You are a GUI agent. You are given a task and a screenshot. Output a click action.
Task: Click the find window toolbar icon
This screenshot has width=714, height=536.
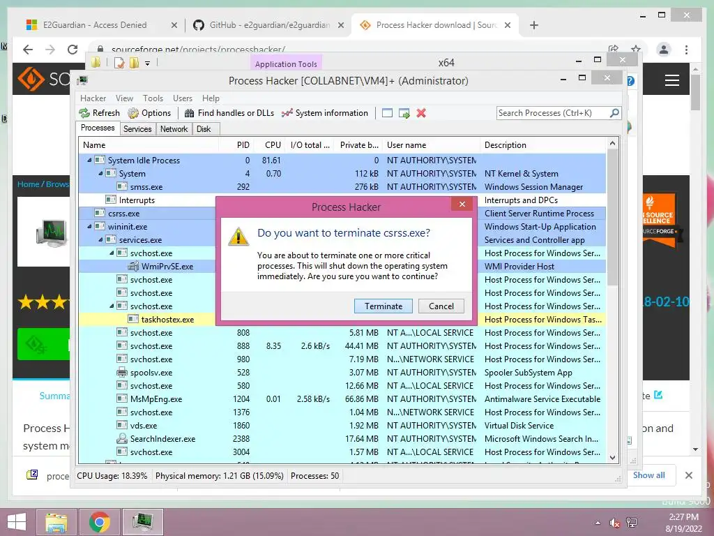click(x=387, y=113)
